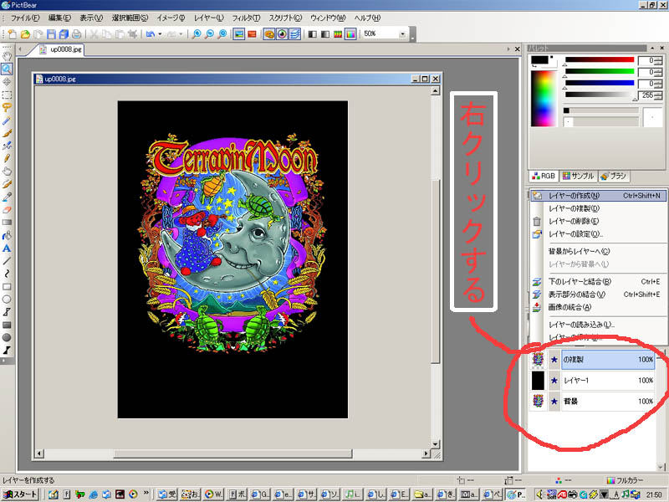The height and width of the screenshot is (502, 669).
Task: Select the 背景 layer row
Action: coord(608,402)
